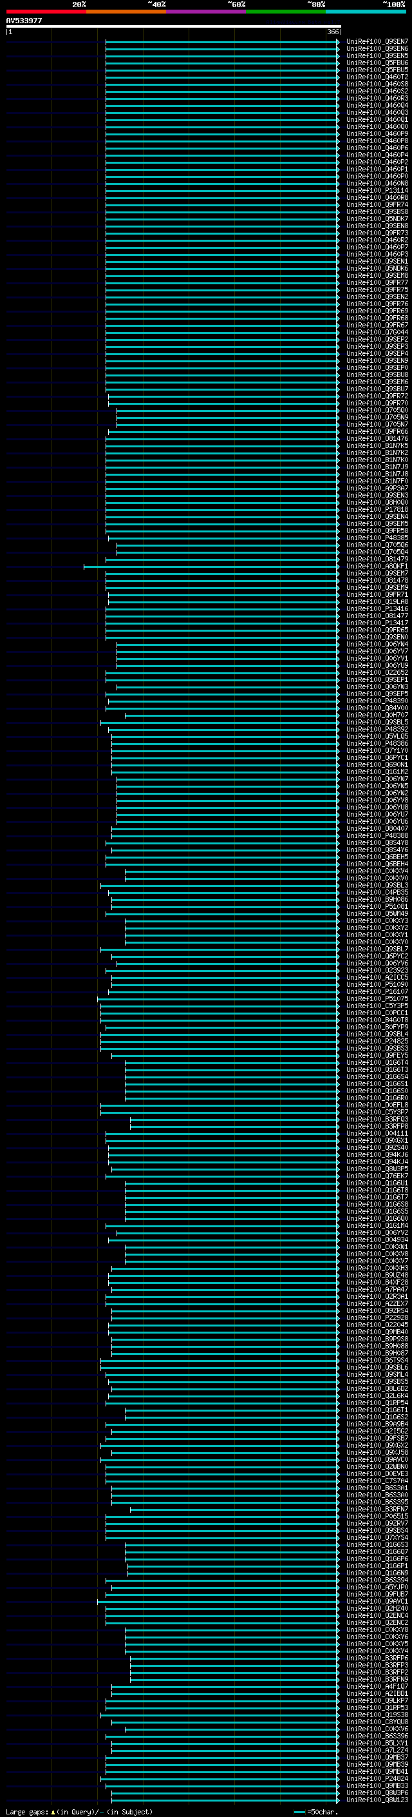Select hit UniRef100_O22652

pos(377,673)
